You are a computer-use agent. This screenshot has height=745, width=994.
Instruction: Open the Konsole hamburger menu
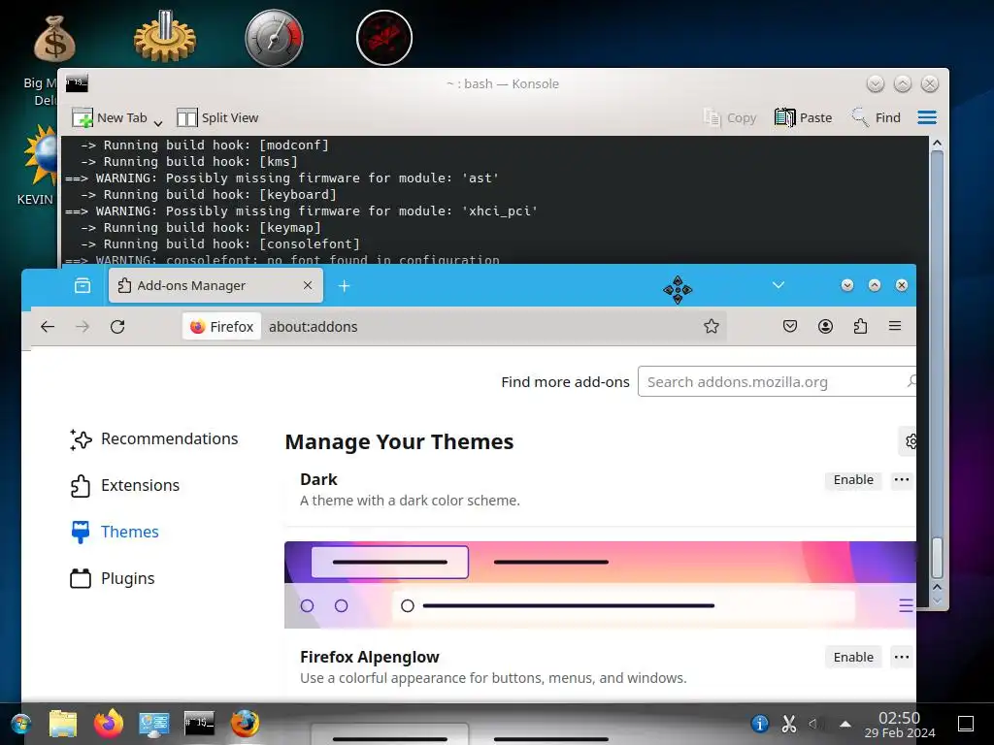pos(927,117)
